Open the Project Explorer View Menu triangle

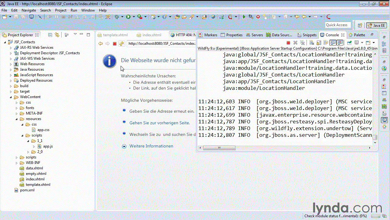tap(75, 34)
